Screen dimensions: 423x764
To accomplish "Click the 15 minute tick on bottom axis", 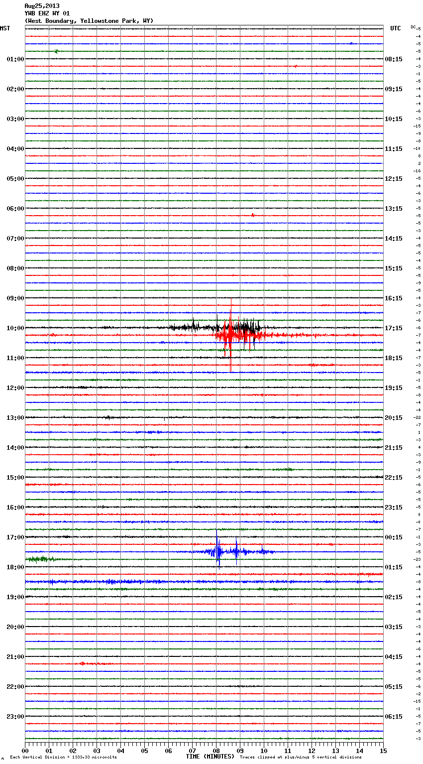I will pos(383,751).
